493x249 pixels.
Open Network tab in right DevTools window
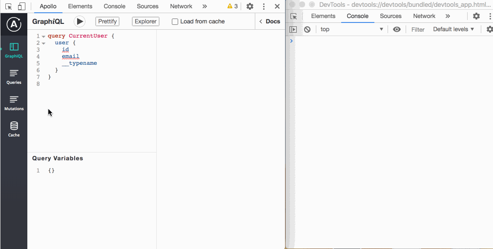424,16
